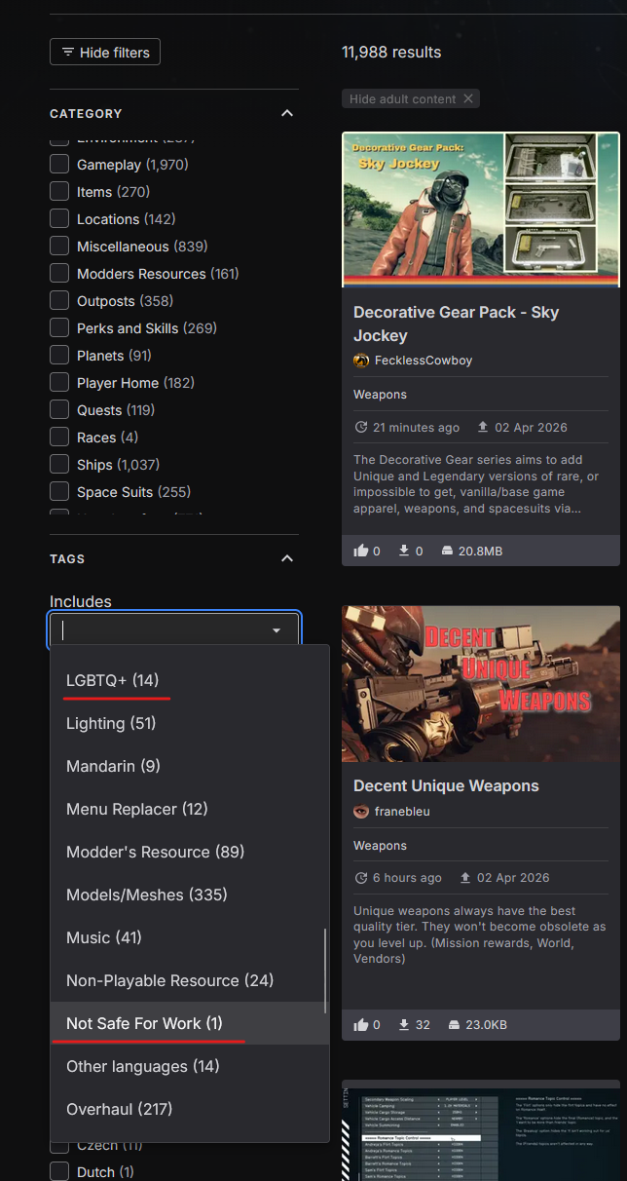Check the Planets category checkbox

click(59, 356)
